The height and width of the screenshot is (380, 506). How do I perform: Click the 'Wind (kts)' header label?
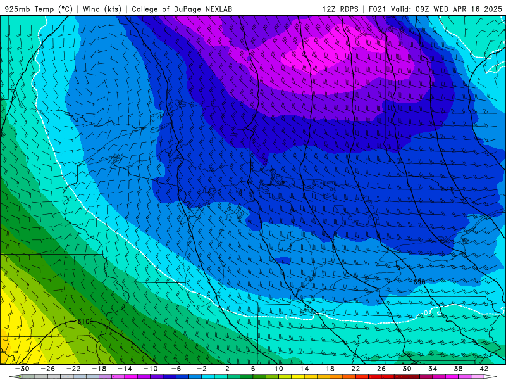point(102,9)
